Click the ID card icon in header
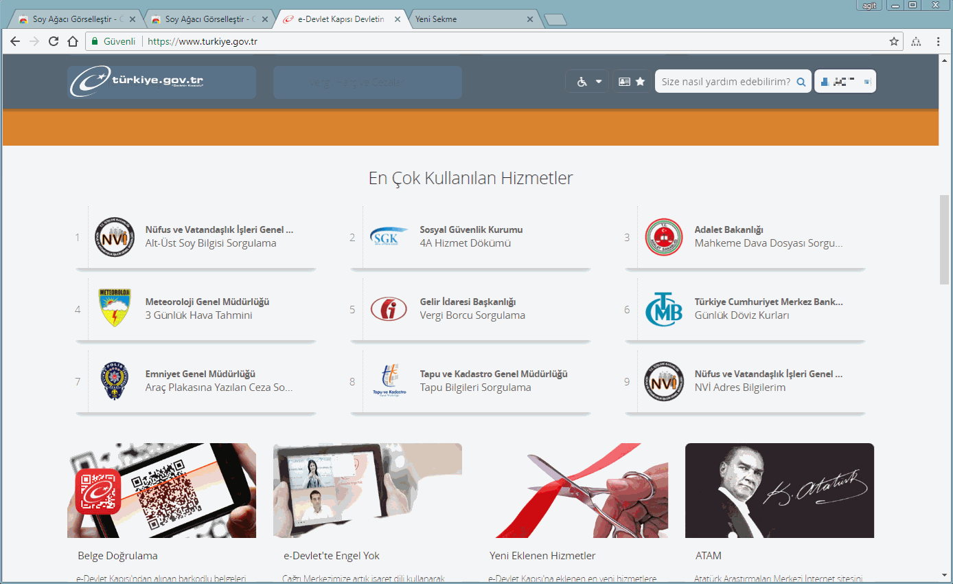Image resolution: width=953 pixels, height=584 pixels. (624, 82)
